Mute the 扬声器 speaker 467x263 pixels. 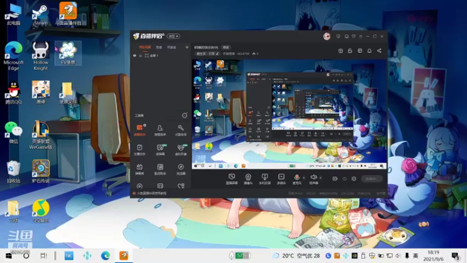point(313,179)
